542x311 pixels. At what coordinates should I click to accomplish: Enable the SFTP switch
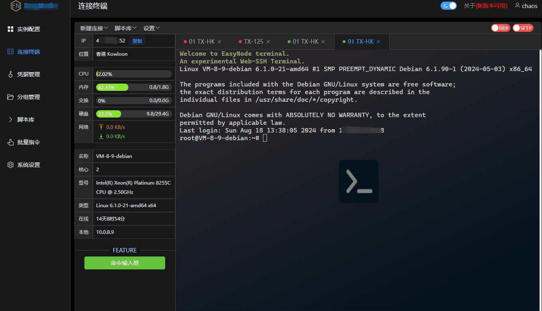coord(523,28)
